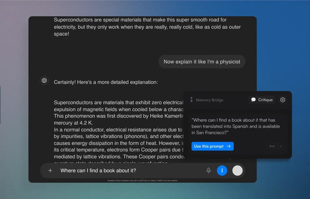Screen dimensions: 310x199
Task: Select the "Now explain it like I'm a physicist" message
Action: [202, 62]
